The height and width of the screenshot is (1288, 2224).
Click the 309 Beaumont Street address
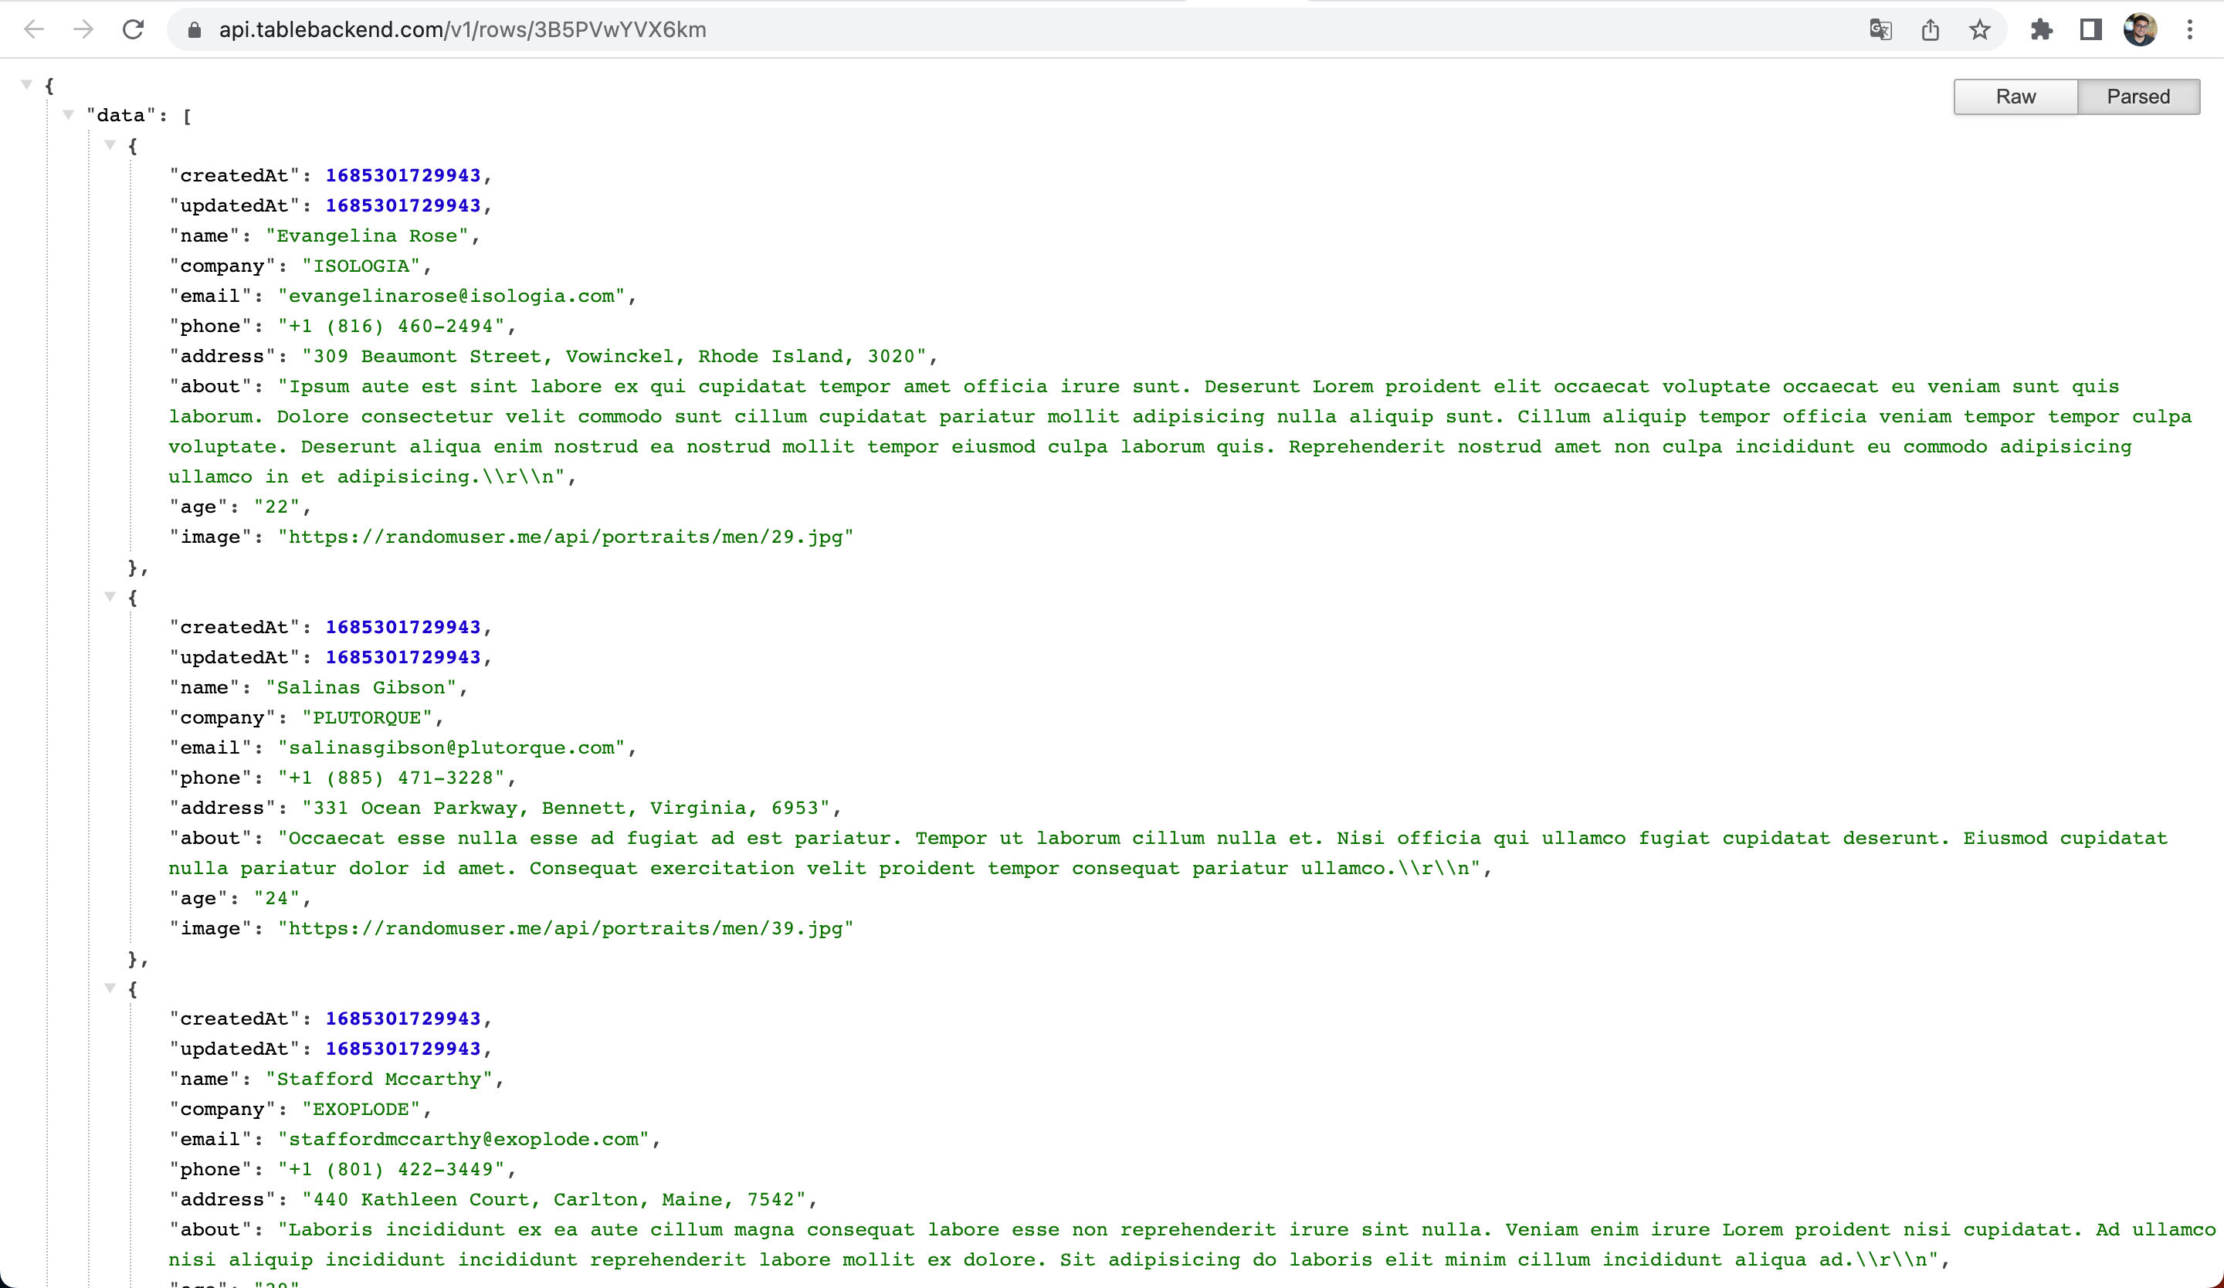click(x=614, y=355)
